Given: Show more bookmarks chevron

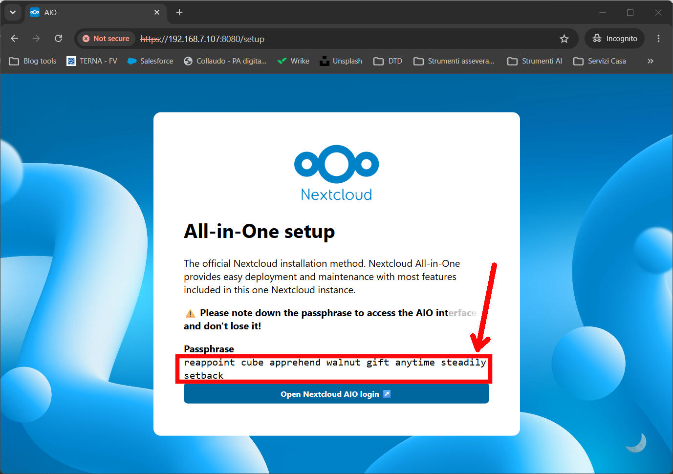Looking at the screenshot, I should (650, 61).
